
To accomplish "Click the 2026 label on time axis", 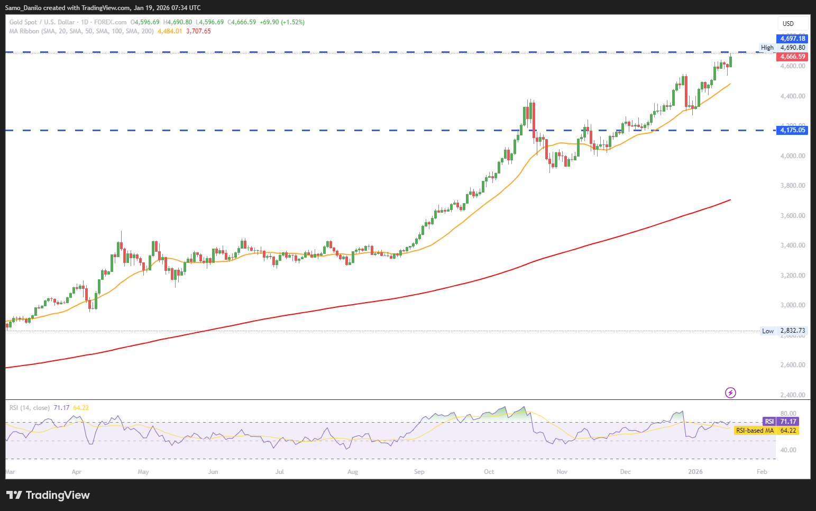I will click(695, 472).
